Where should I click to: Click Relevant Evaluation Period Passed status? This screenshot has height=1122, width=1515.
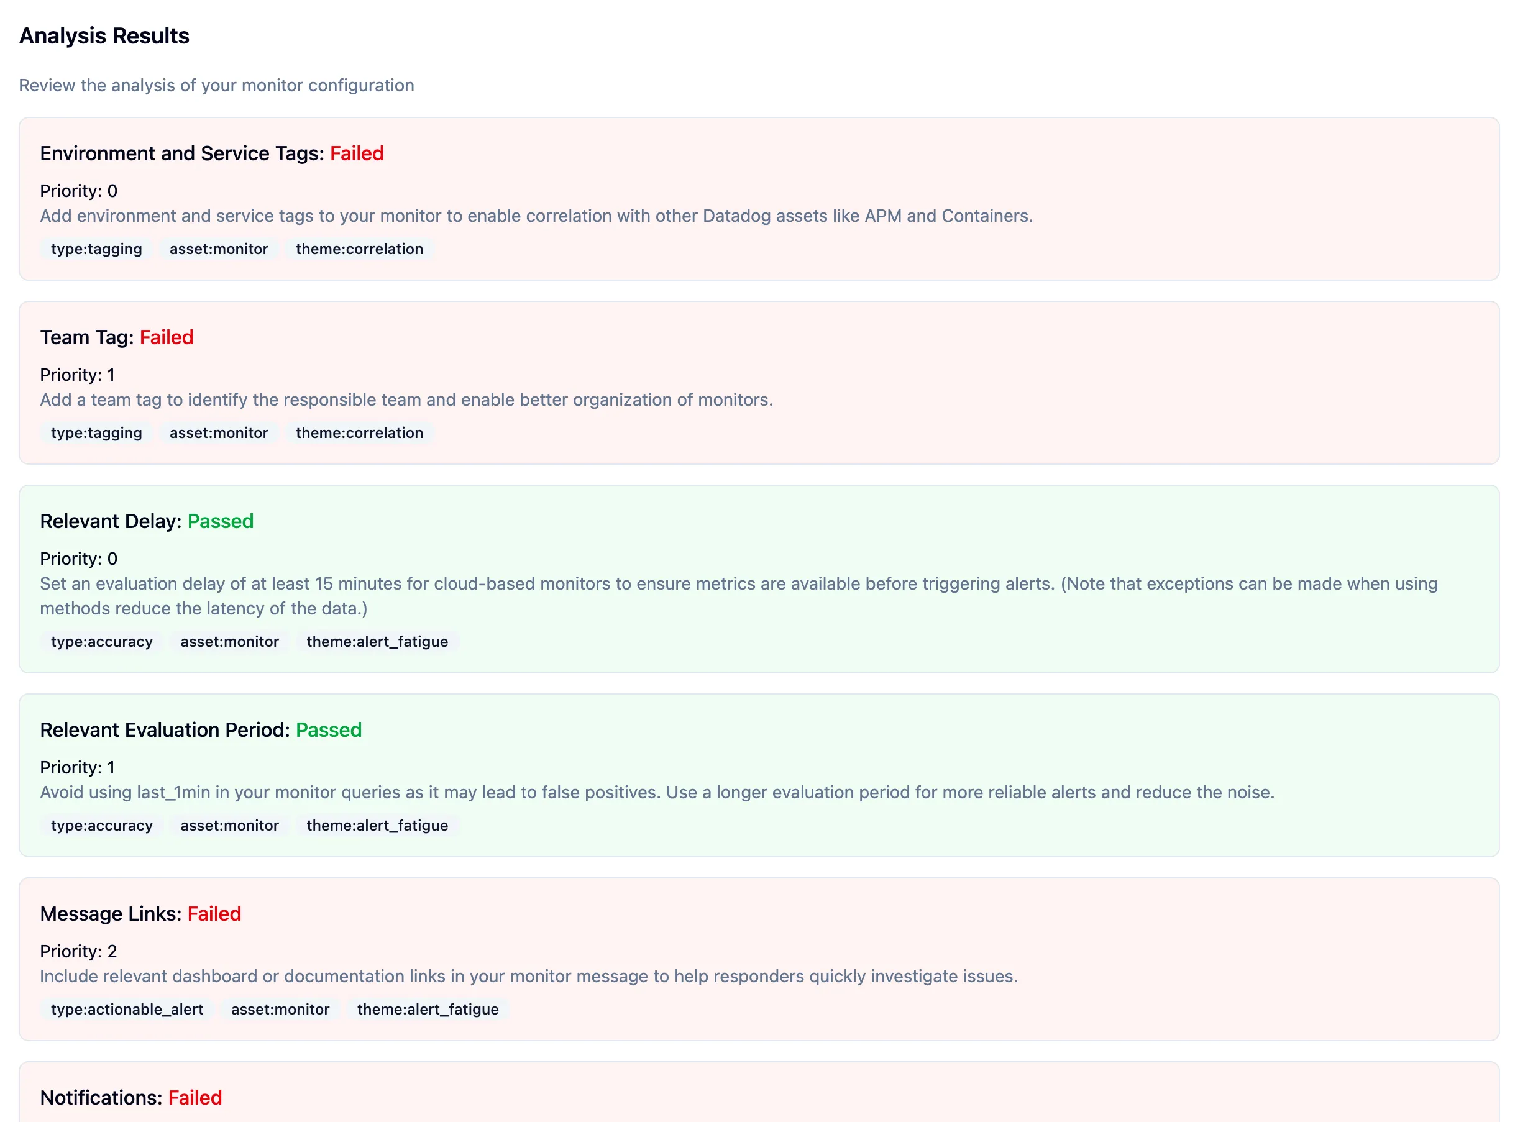[x=328, y=730]
